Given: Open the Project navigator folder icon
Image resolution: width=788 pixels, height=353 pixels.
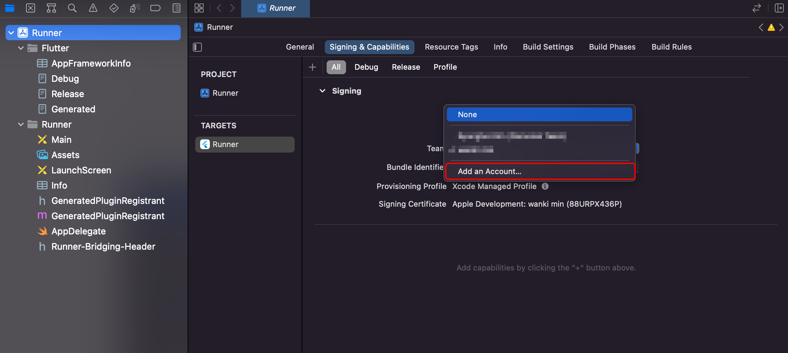Looking at the screenshot, I should pos(10,8).
